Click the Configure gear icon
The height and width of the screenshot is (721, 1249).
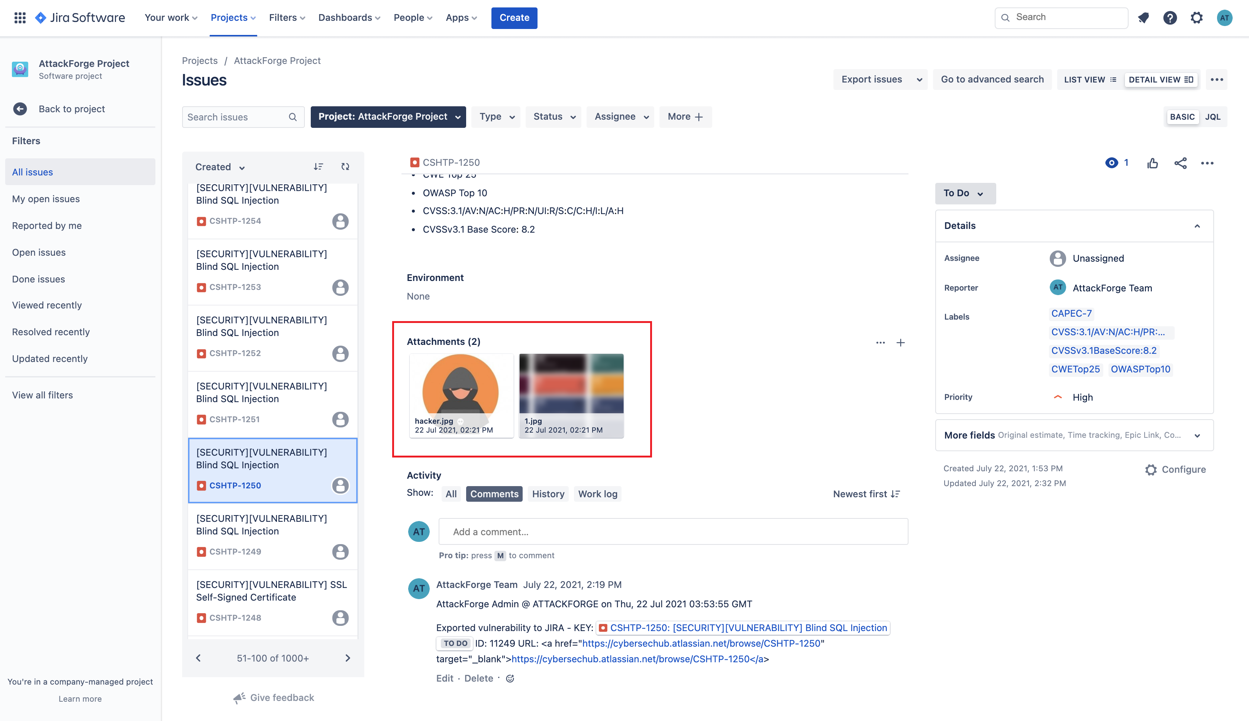pyautogui.click(x=1150, y=469)
